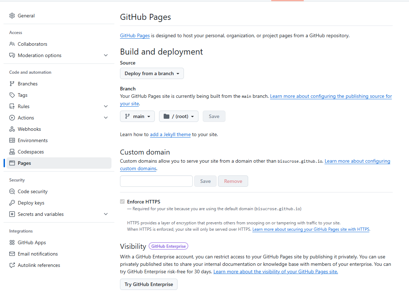Click the Deploy keys key icon
409x308 pixels.
(x=12, y=203)
